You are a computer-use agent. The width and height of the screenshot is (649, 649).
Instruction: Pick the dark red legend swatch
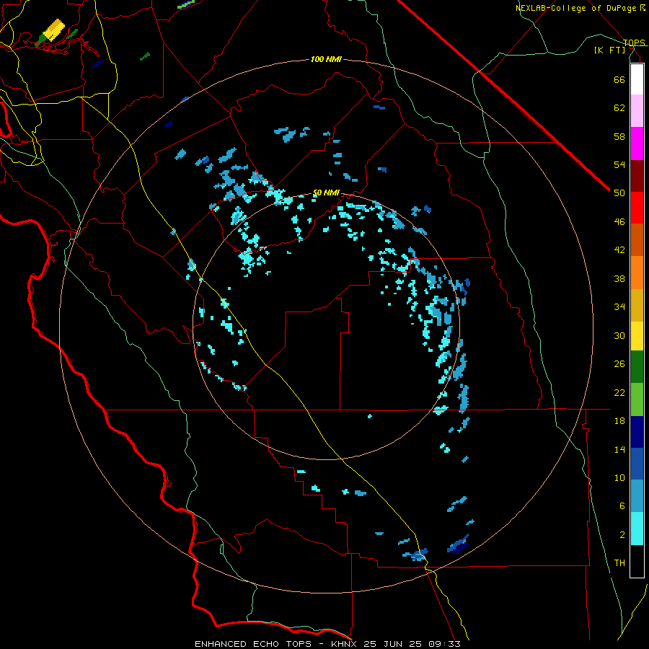(637, 176)
